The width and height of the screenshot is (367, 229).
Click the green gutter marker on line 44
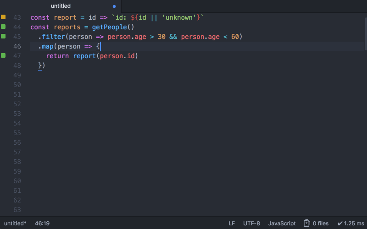3,27
